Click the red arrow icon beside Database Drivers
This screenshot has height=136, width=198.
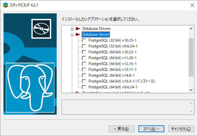coord(78,29)
